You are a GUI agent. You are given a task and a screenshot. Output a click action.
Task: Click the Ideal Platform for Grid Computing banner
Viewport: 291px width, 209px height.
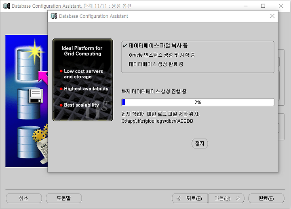point(82,51)
